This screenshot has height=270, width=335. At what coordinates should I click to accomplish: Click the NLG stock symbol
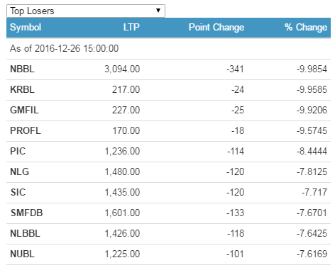point(19,171)
